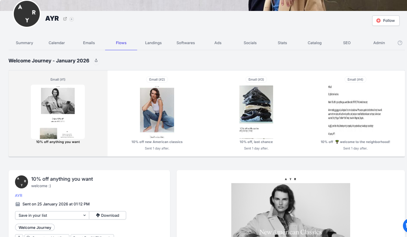Viewport: 407px width, 237px height.
Task: Share the Welcome Journey flow via share icon
Action: 96,61
